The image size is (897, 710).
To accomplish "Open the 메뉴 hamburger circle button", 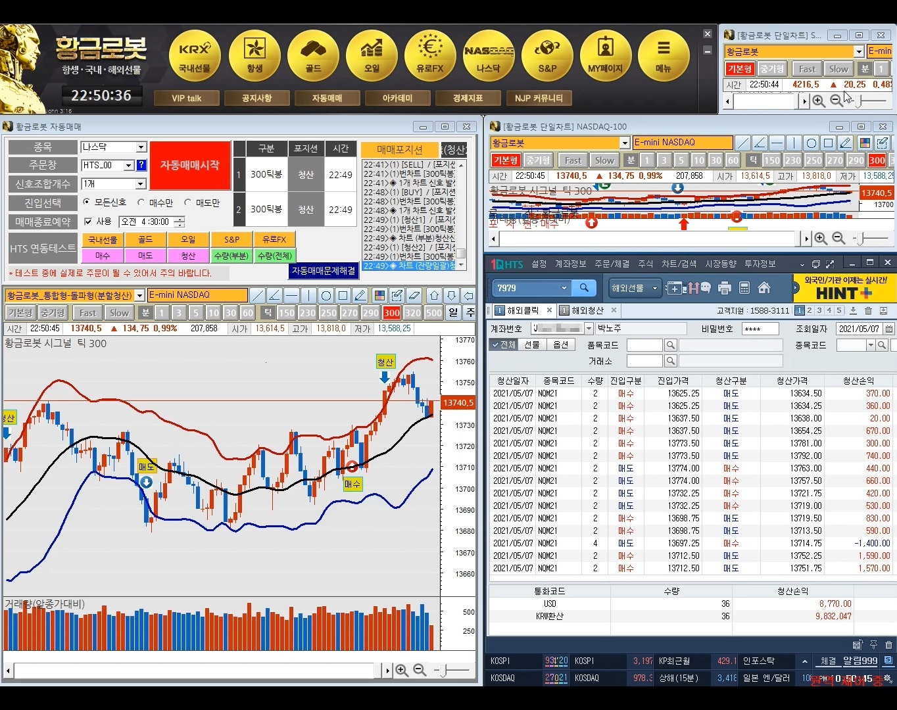I will point(664,57).
